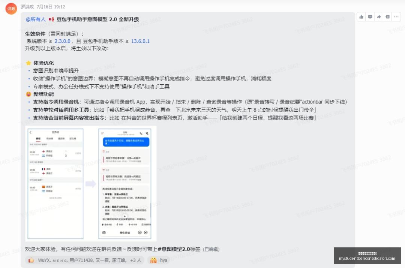Screen dimensions: 405x268
Task: Click the bullet starting 专家模式、办公任务模式
Action: [x=101, y=87]
